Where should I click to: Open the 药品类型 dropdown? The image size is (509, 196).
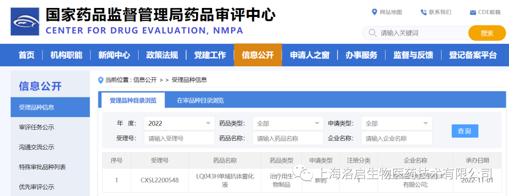point(316,124)
